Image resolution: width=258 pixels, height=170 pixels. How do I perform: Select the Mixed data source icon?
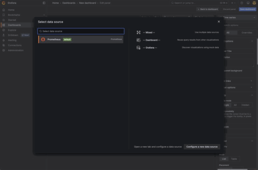click(139, 33)
